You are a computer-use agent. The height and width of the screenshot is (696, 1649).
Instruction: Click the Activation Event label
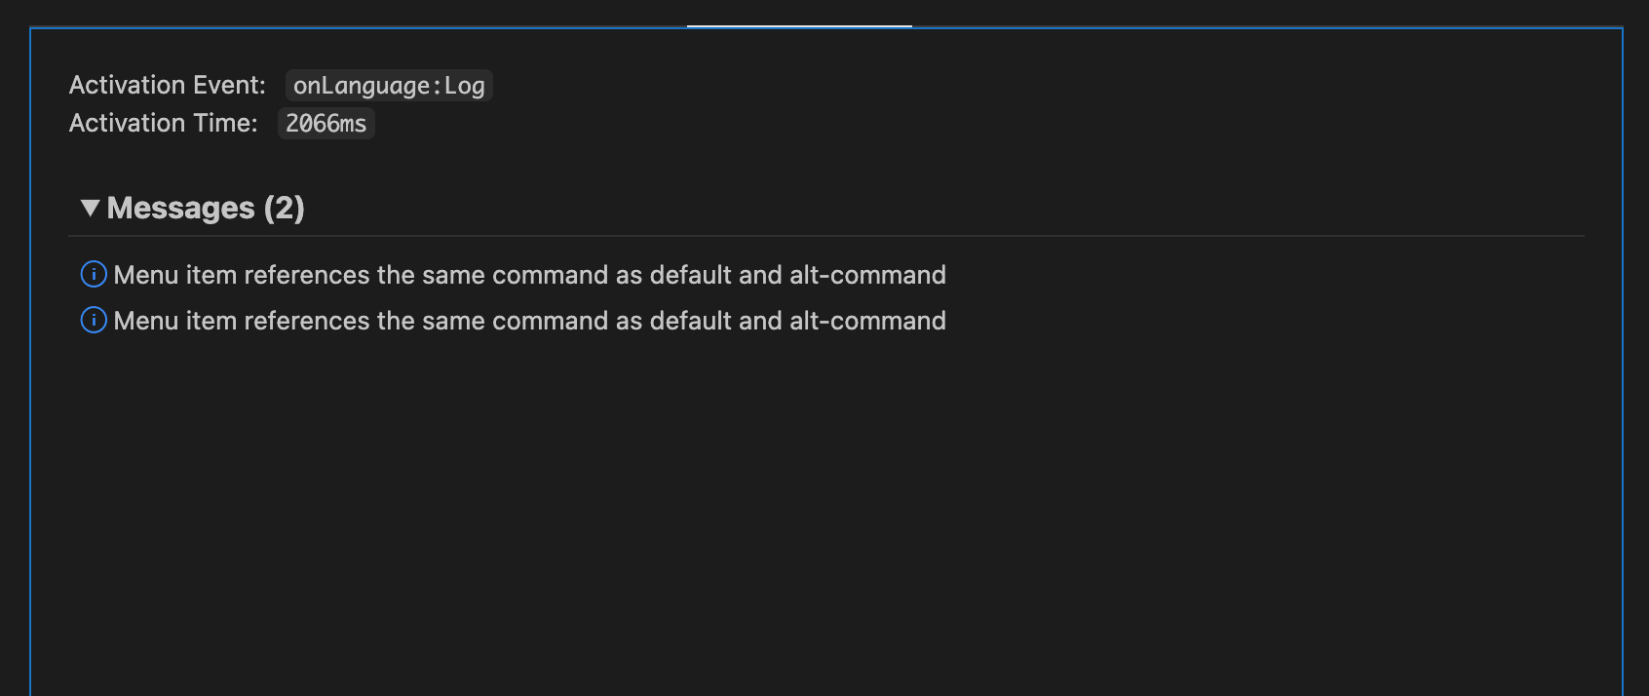coord(166,85)
